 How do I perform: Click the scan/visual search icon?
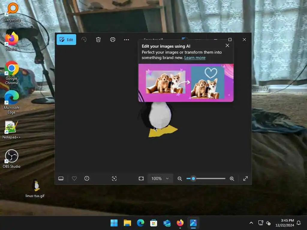click(x=114, y=178)
